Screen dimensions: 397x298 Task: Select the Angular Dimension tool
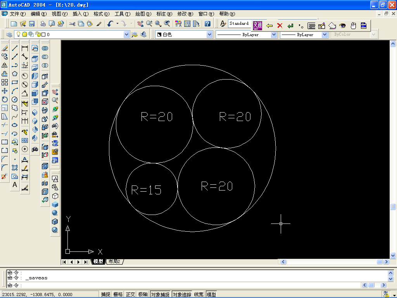(x=25, y=93)
